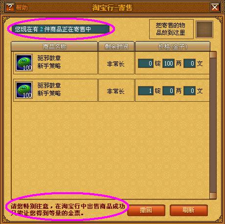Click the 刷新 refresh button
Viewport: 225px width, 224px height.
[189, 210]
